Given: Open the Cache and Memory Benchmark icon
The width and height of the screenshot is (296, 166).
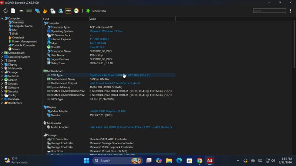Looking at the screenshot, I should 29,11.
